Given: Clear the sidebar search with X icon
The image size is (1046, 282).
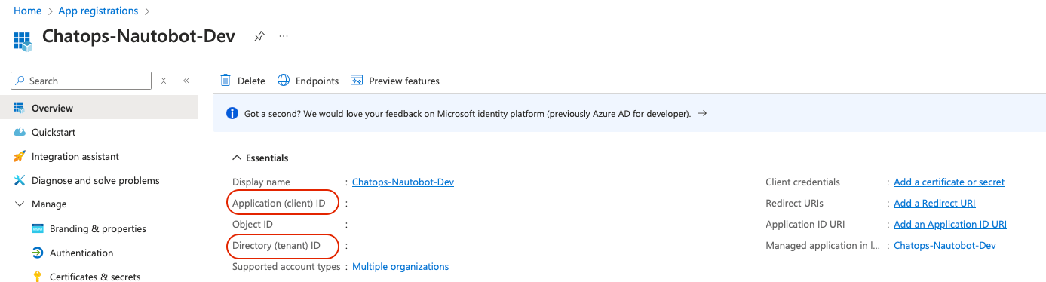Looking at the screenshot, I should (164, 81).
